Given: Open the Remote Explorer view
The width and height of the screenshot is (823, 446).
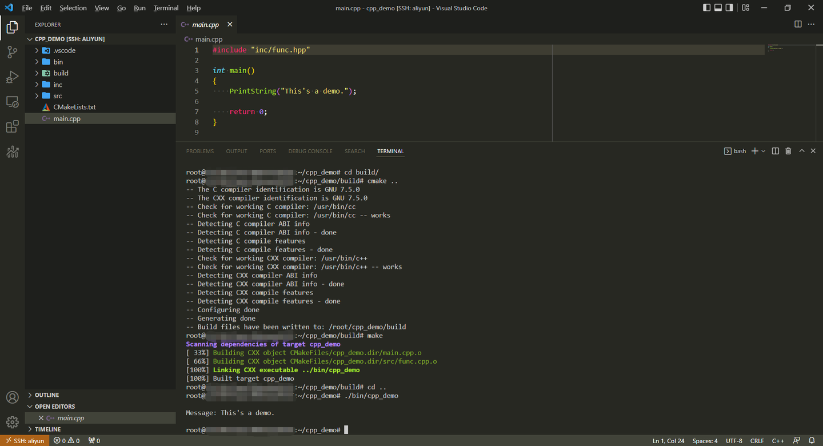Looking at the screenshot, I should coord(12,101).
